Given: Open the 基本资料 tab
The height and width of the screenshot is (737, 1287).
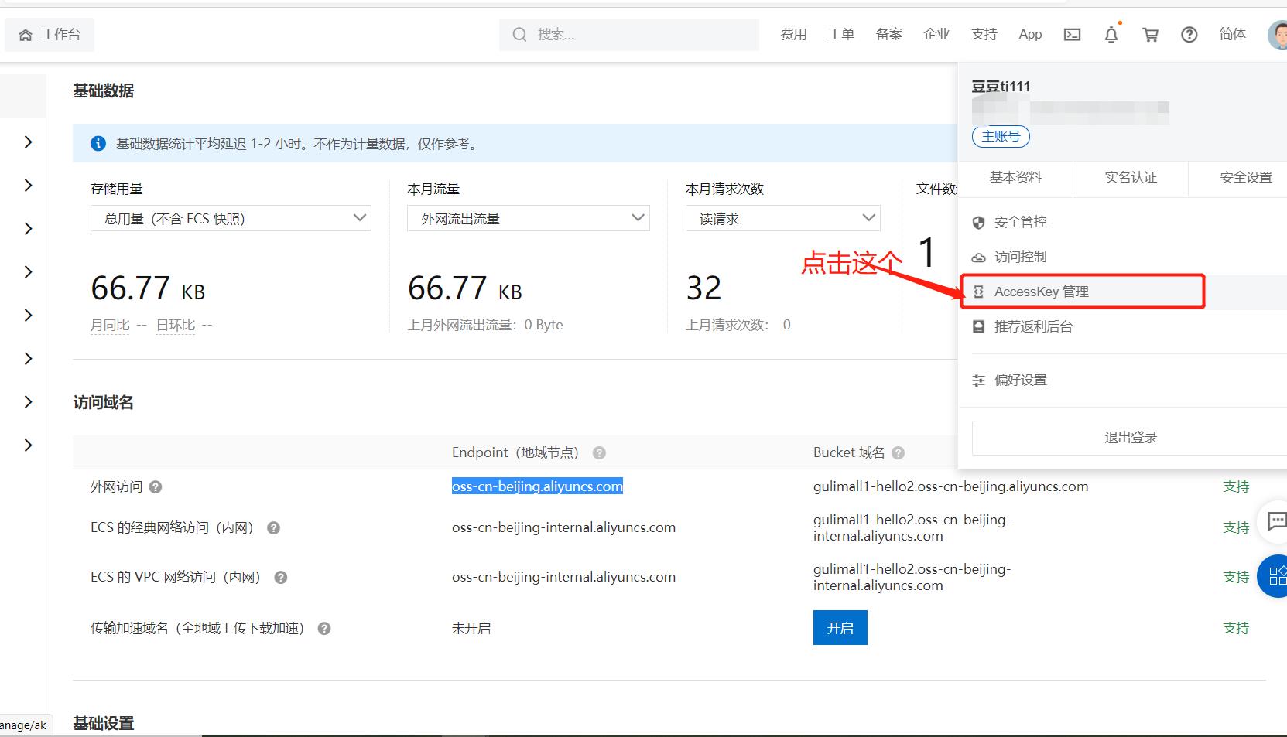Looking at the screenshot, I should pyautogui.click(x=1015, y=178).
